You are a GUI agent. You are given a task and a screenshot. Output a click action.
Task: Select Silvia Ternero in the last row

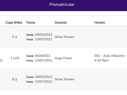(x=64, y=79)
